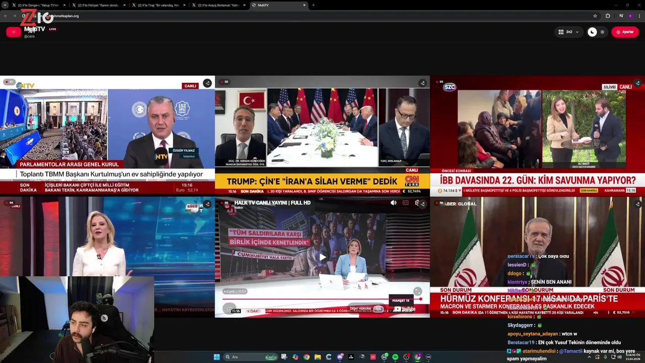
Task: Open the browser three-dot menu
Action: [639, 16]
